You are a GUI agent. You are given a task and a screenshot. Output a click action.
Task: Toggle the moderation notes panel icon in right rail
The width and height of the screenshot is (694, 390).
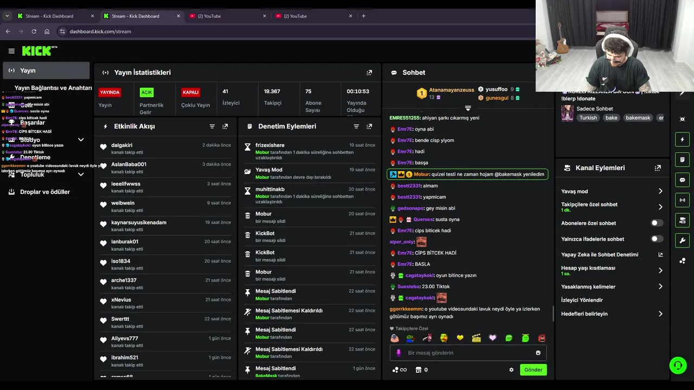682,160
